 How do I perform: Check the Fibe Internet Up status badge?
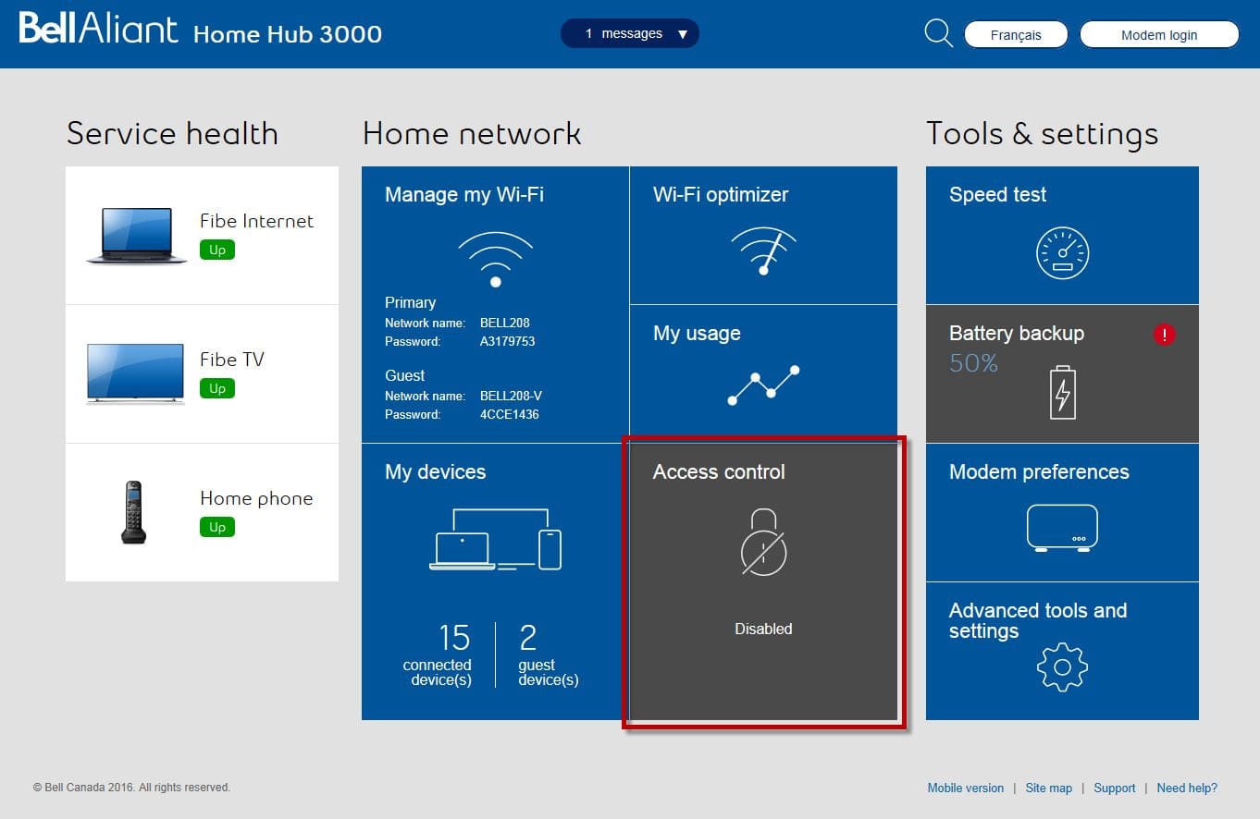(216, 249)
